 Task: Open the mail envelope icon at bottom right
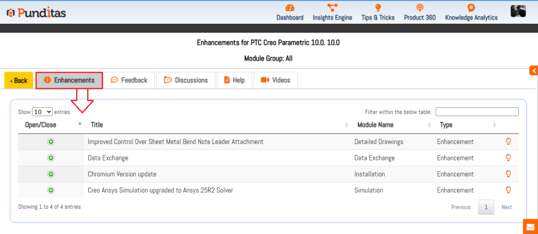click(x=530, y=227)
